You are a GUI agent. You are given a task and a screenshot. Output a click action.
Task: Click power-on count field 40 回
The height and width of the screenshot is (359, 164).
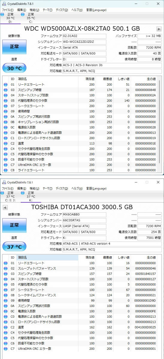[150, 54]
